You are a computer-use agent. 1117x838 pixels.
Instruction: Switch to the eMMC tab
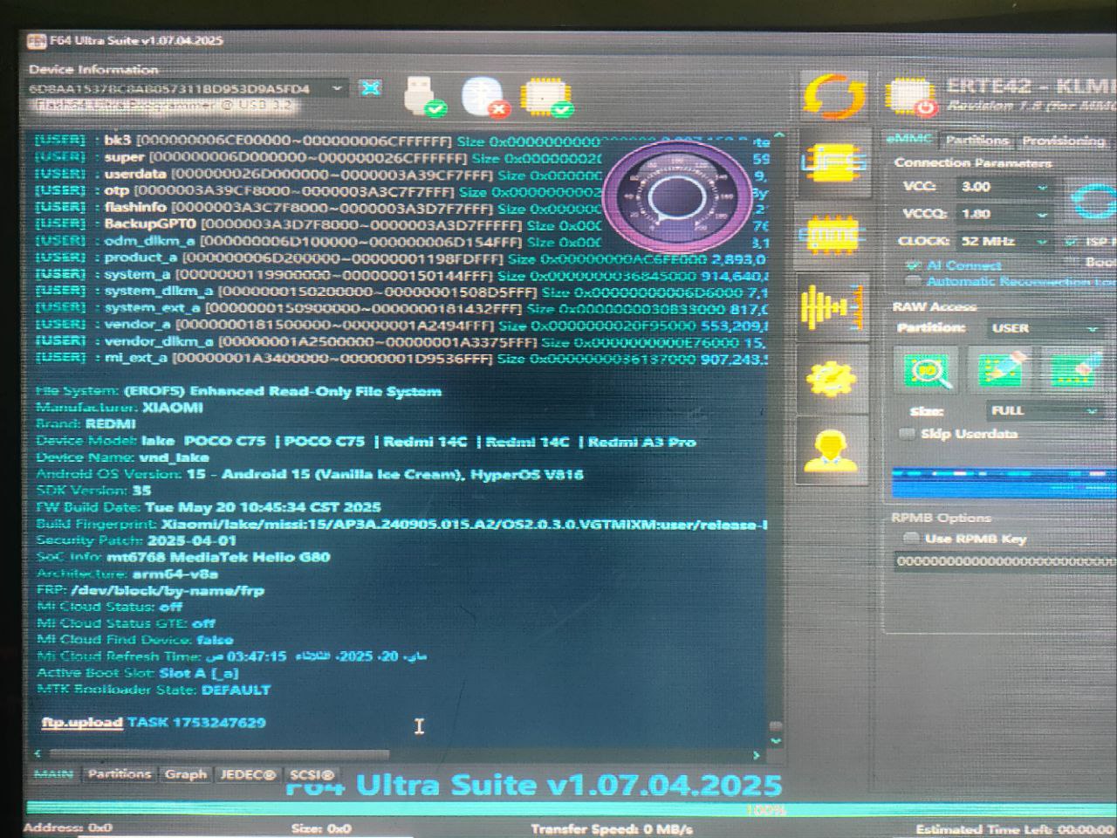[x=909, y=140]
